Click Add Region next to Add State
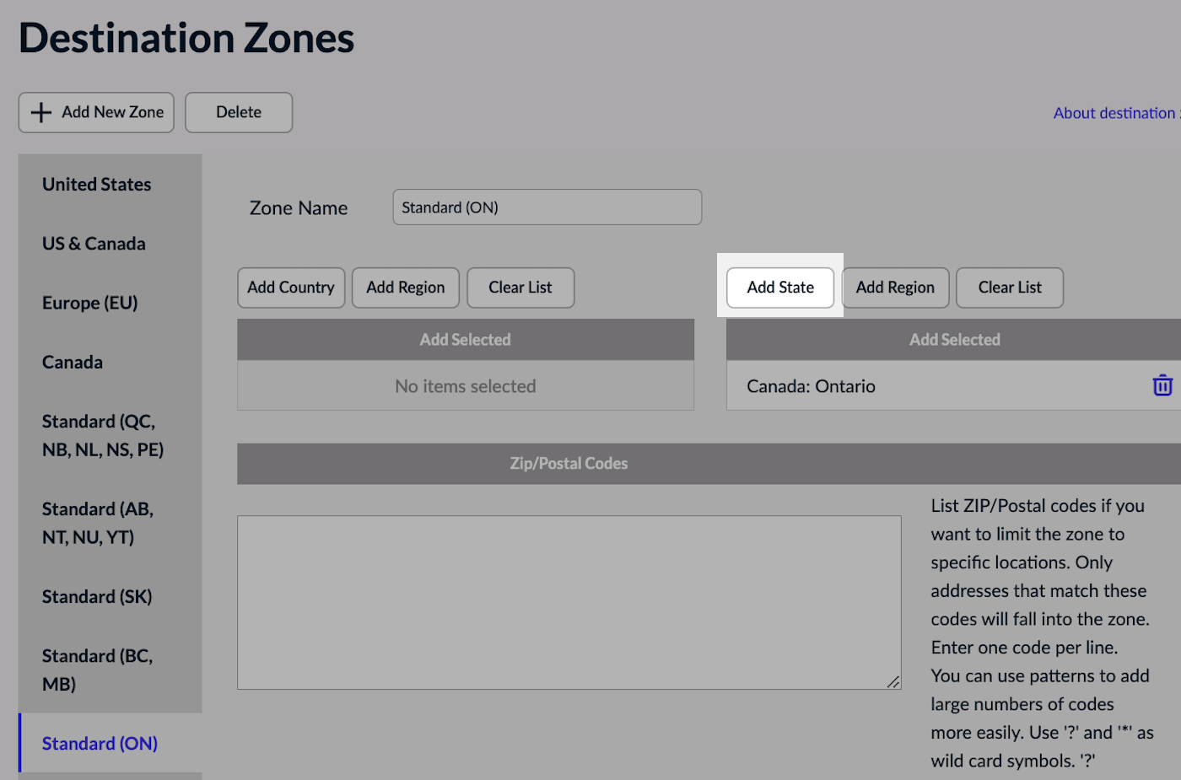 (x=895, y=288)
